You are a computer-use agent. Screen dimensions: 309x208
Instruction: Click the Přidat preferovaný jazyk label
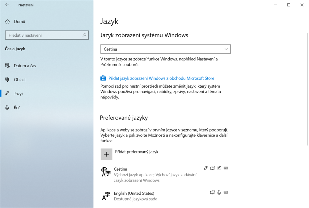[137, 152]
